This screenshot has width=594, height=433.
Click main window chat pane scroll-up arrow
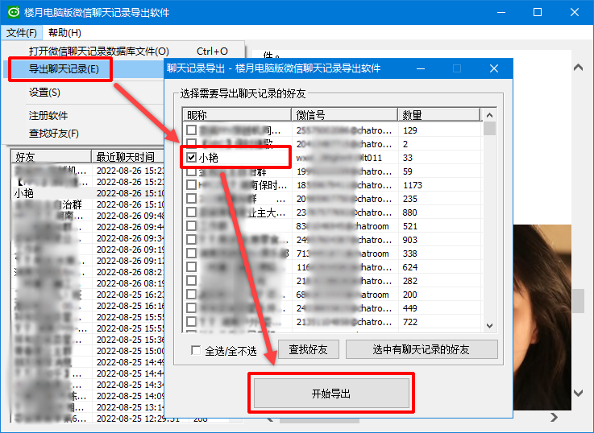578,68
